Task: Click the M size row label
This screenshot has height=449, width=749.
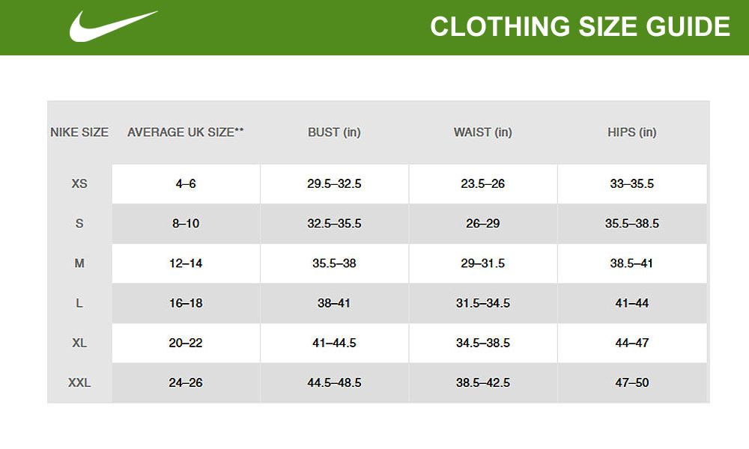Action: click(x=79, y=263)
